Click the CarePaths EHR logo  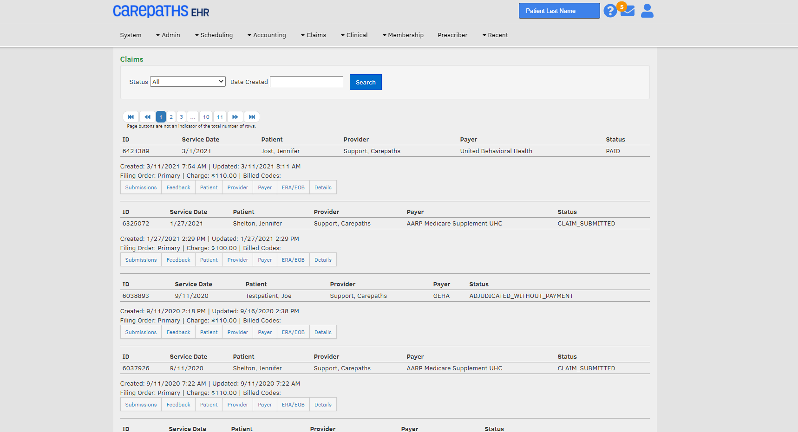coord(161,11)
